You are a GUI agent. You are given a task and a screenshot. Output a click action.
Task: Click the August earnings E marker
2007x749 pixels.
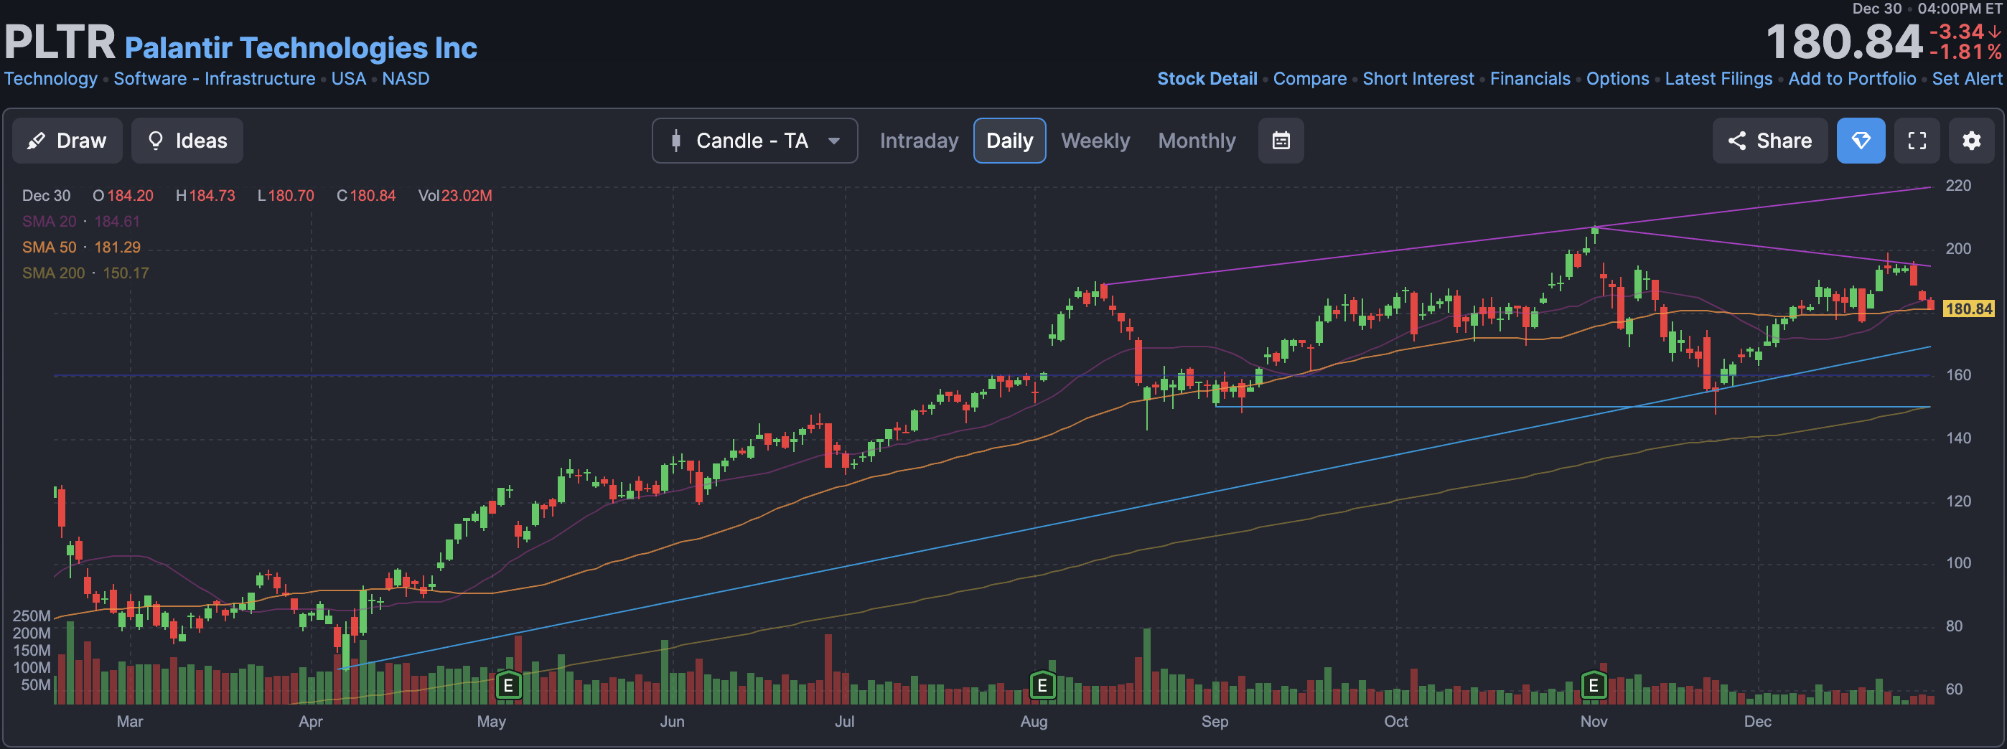[x=1042, y=685]
